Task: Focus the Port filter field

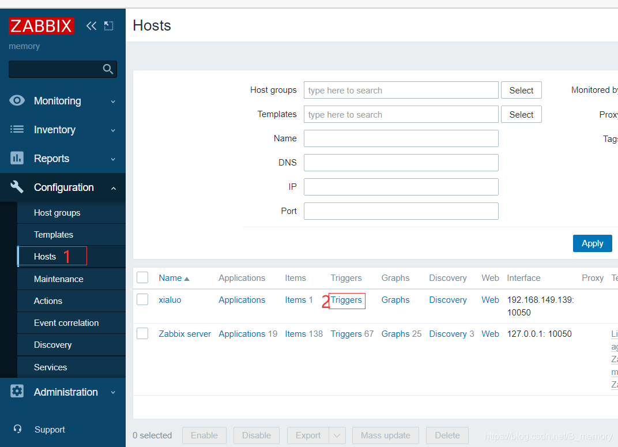Action: [401, 211]
